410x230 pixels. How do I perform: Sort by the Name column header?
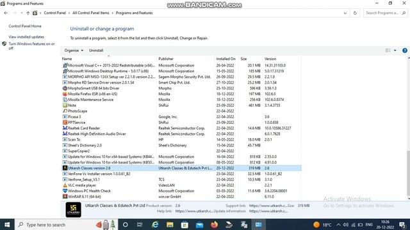pyautogui.click(x=109, y=59)
